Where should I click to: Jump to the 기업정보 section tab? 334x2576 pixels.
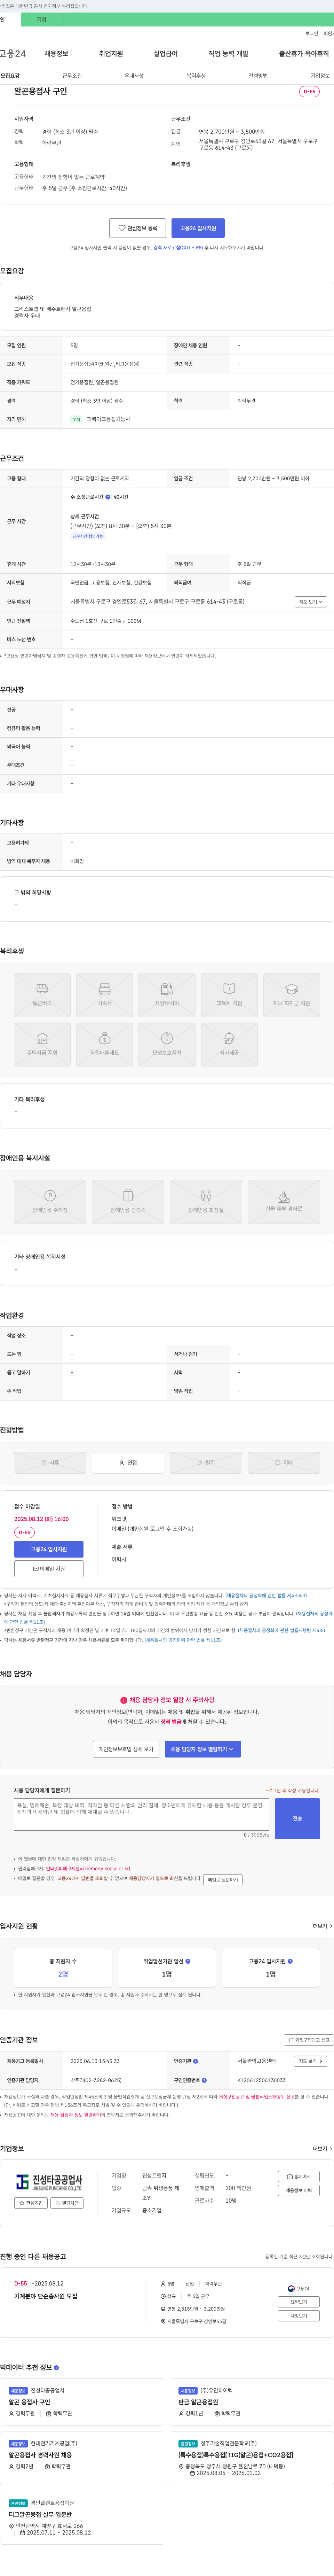(320, 76)
